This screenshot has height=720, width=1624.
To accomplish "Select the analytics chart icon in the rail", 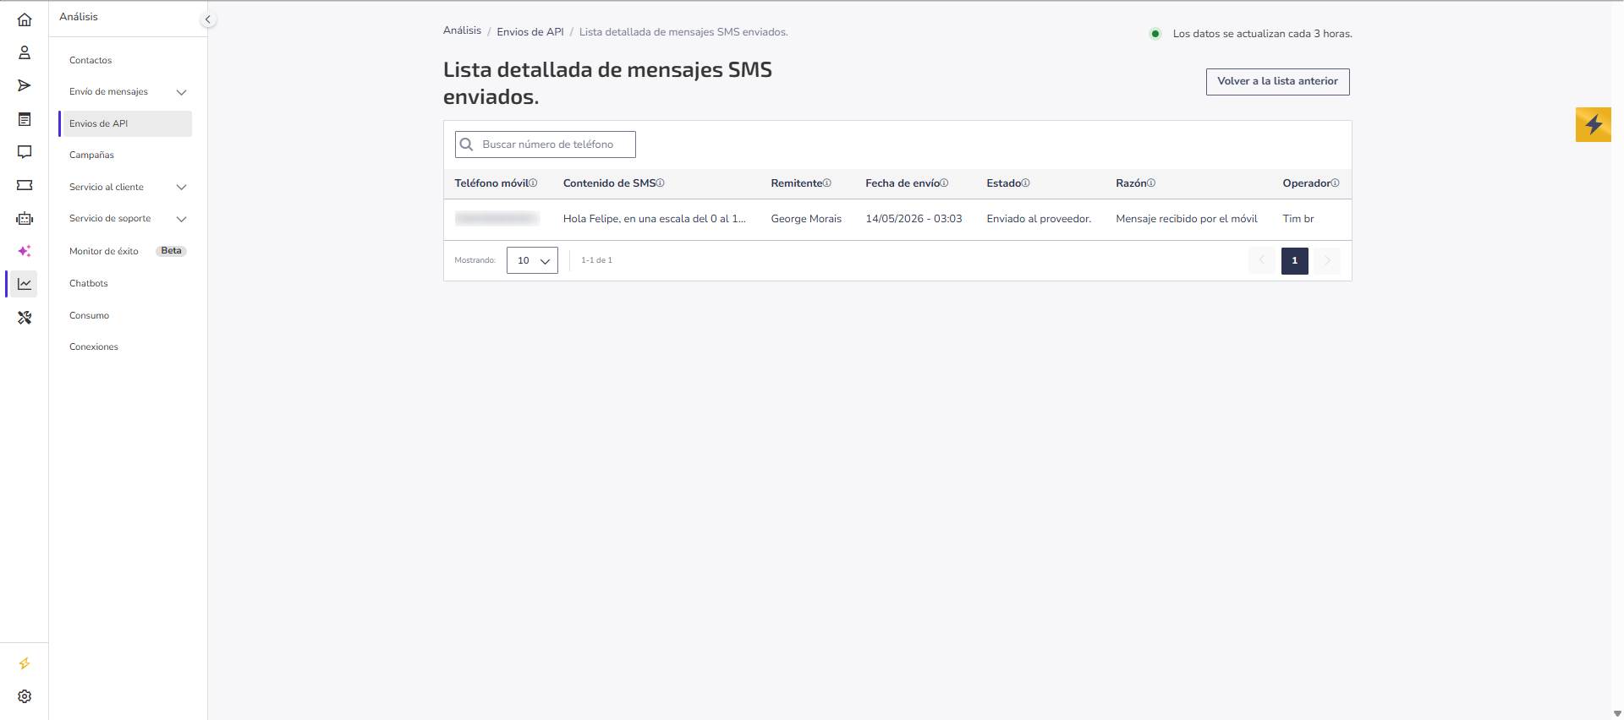I will pyautogui.click(x=25, y=284).
